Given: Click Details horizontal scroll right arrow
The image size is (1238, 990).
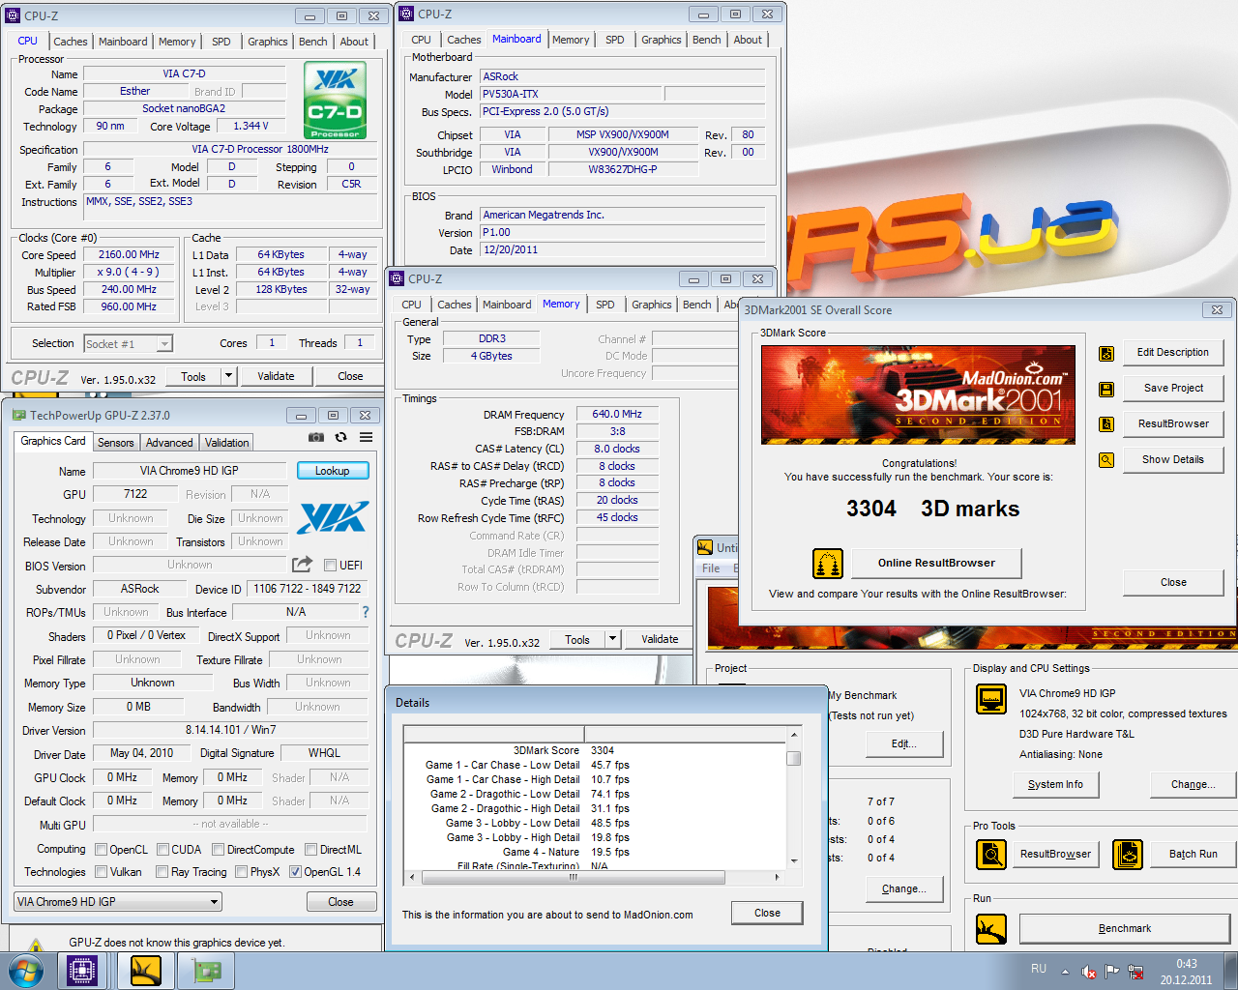Looking at the screenshot, I should coord(777,877).
